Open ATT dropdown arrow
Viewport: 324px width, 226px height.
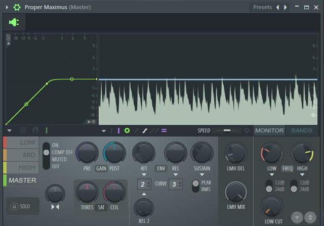(144, 175)
